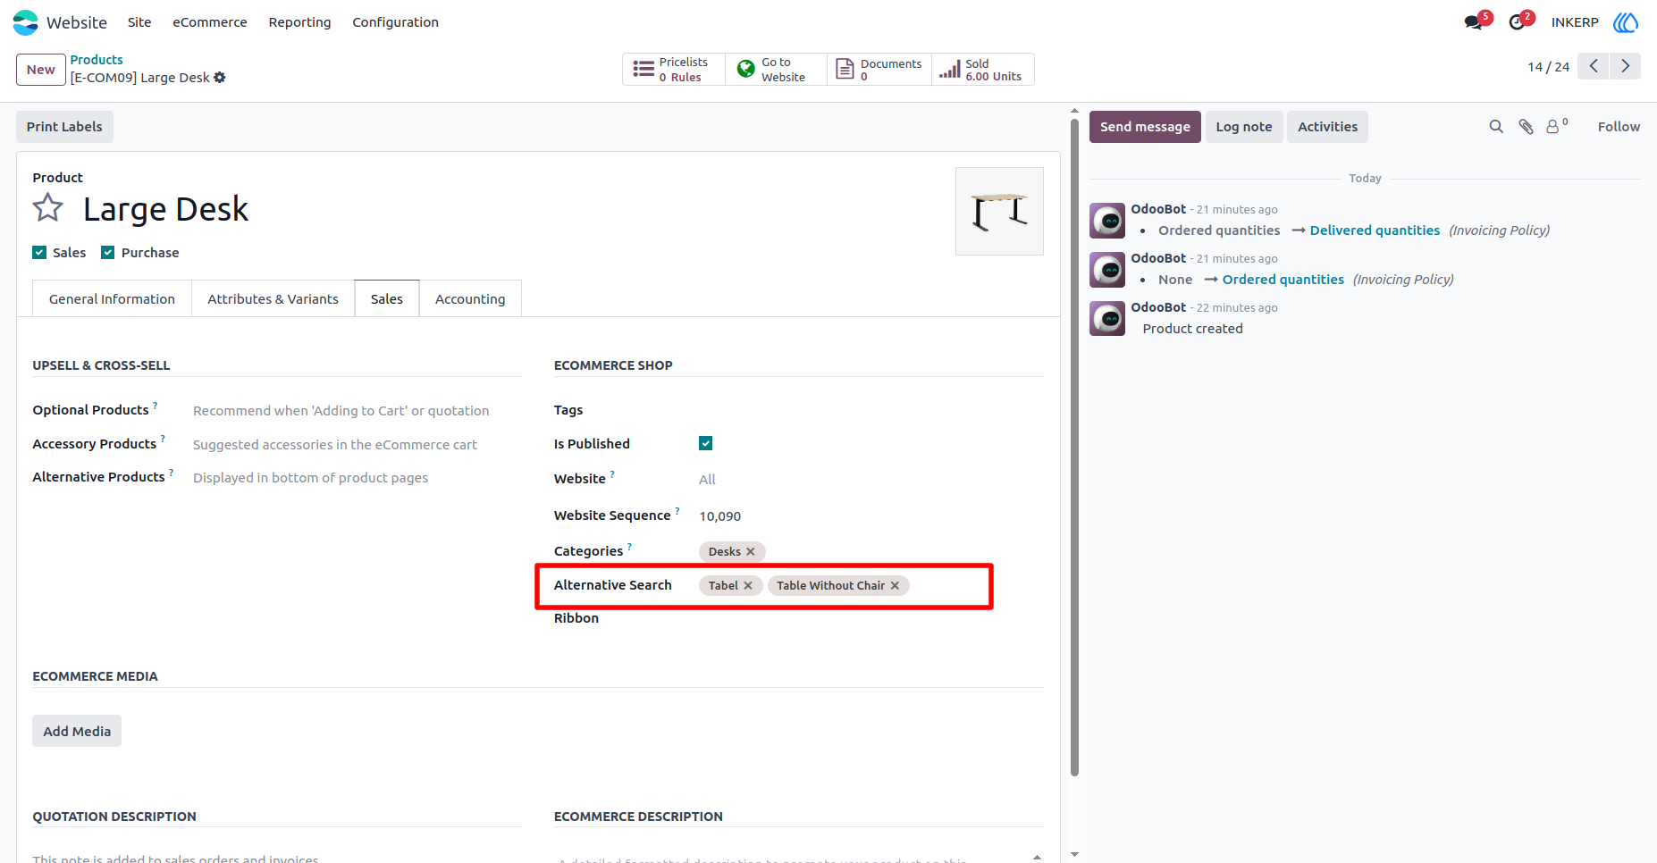Screen dimensions: 1657x863
Task: Click the Print Labels button
Action: [x=64, y=127]
